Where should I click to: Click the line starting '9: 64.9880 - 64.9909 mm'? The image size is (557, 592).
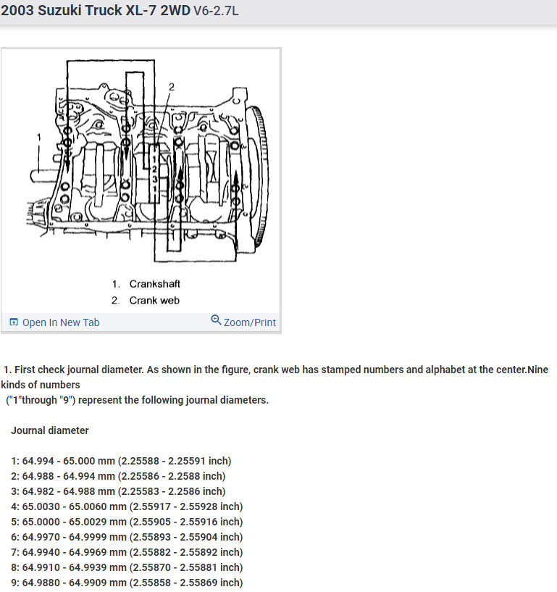127,583
